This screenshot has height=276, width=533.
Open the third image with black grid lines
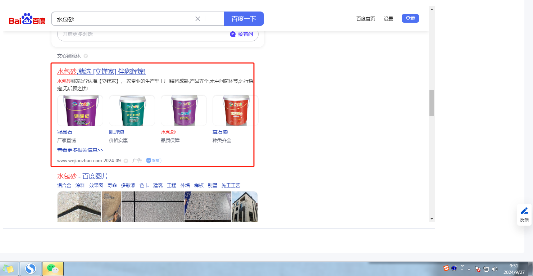[152, 207]
